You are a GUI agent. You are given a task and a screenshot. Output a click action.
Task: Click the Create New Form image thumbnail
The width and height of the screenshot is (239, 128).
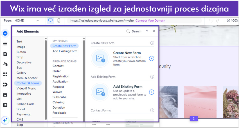pyautogui.click(x=100, y=58)
